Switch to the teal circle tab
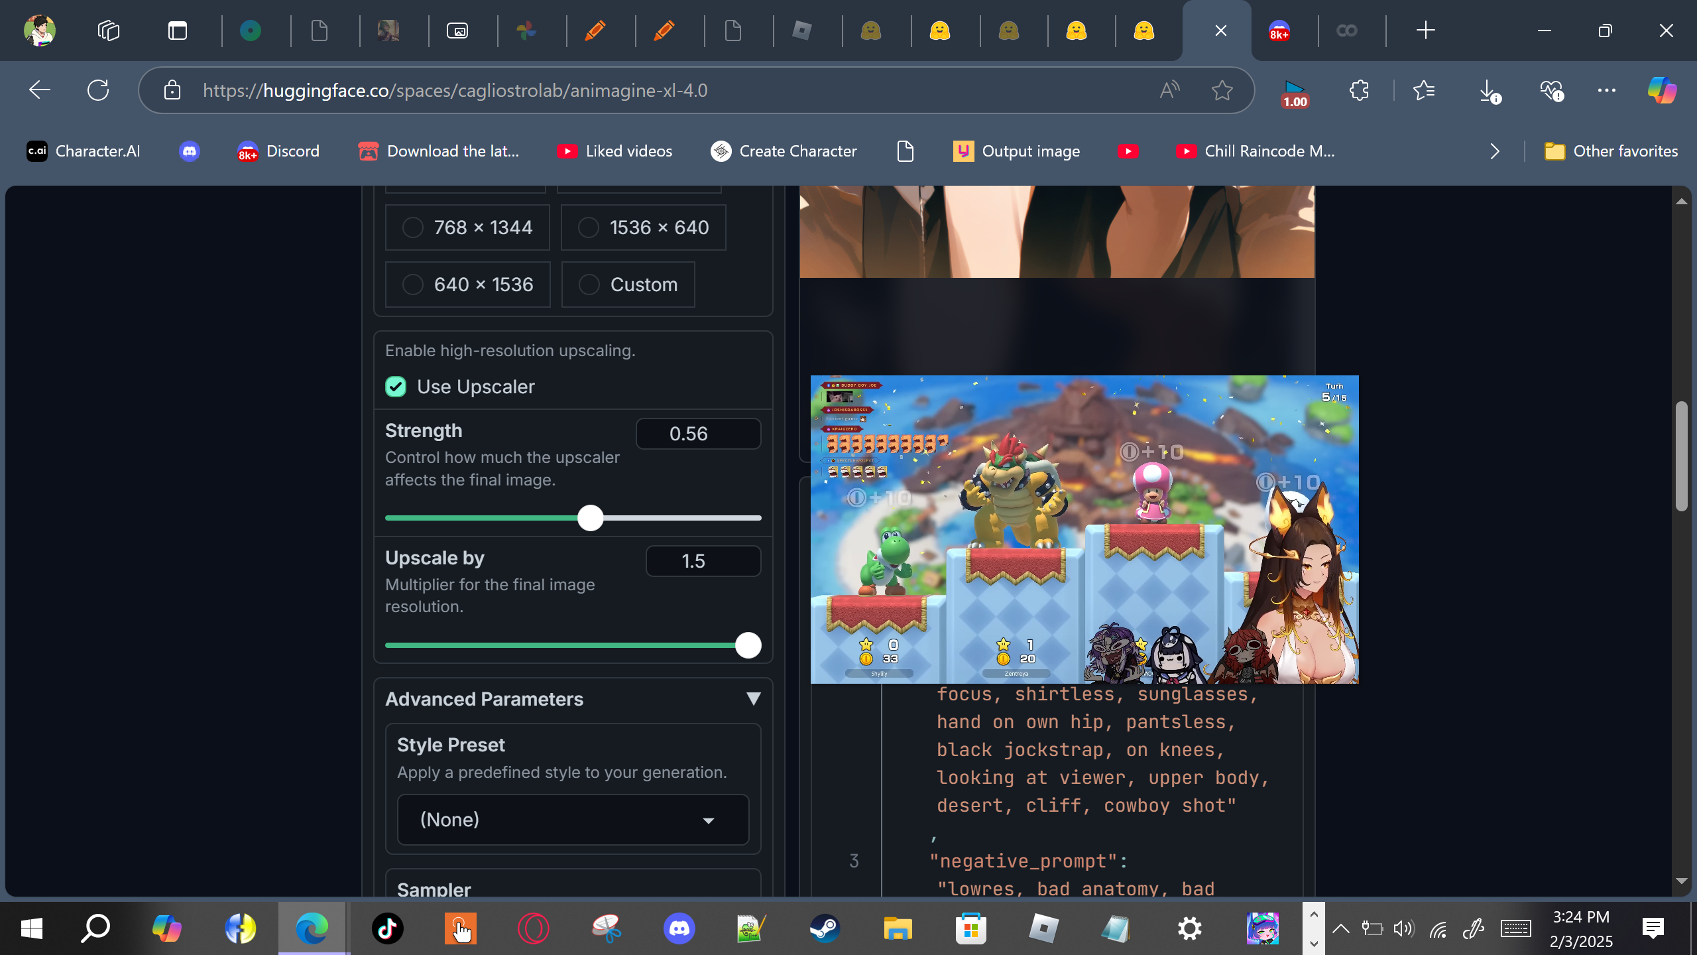This screenshot has width=1697, height=955. coord(251,31)
